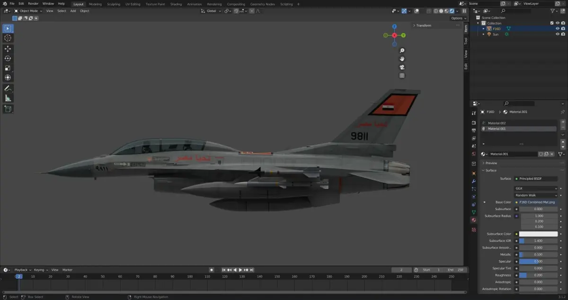Collapse the Surface panel
The image size is (568, 300).
491,170
